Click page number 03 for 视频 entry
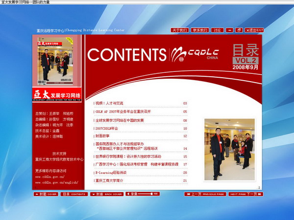294x220 pixels. point(185,103)
